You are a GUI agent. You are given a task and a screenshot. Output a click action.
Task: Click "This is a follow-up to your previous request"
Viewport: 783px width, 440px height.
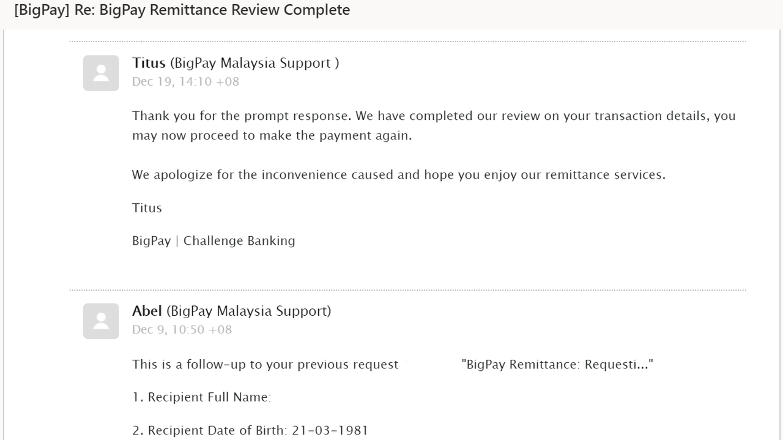pos(265,365)
